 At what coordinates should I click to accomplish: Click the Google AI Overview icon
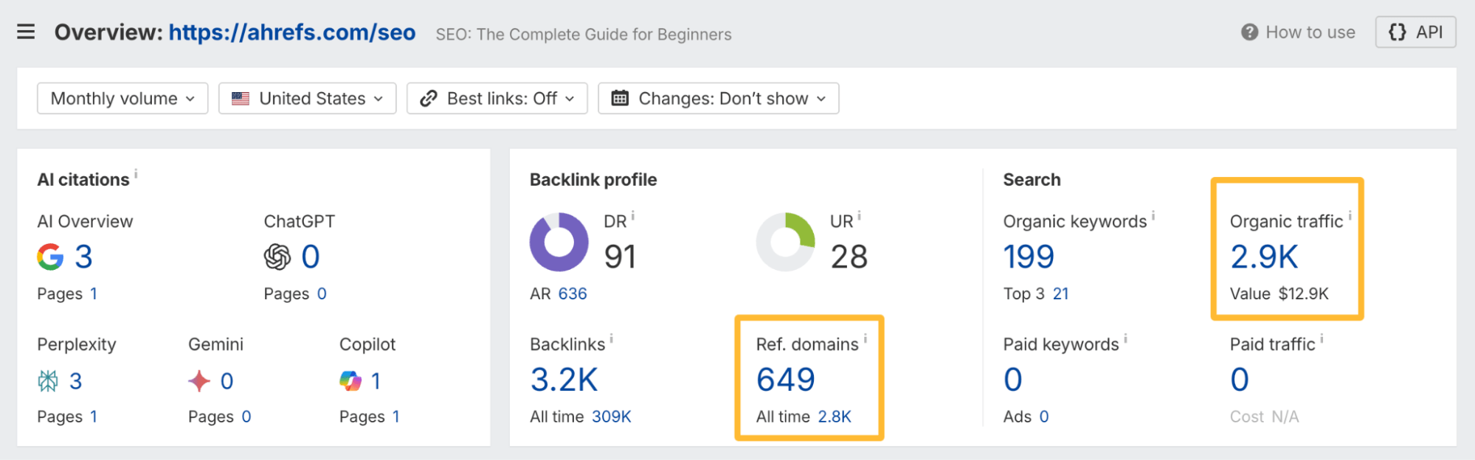pyautogui.click(x=51, y=257)
